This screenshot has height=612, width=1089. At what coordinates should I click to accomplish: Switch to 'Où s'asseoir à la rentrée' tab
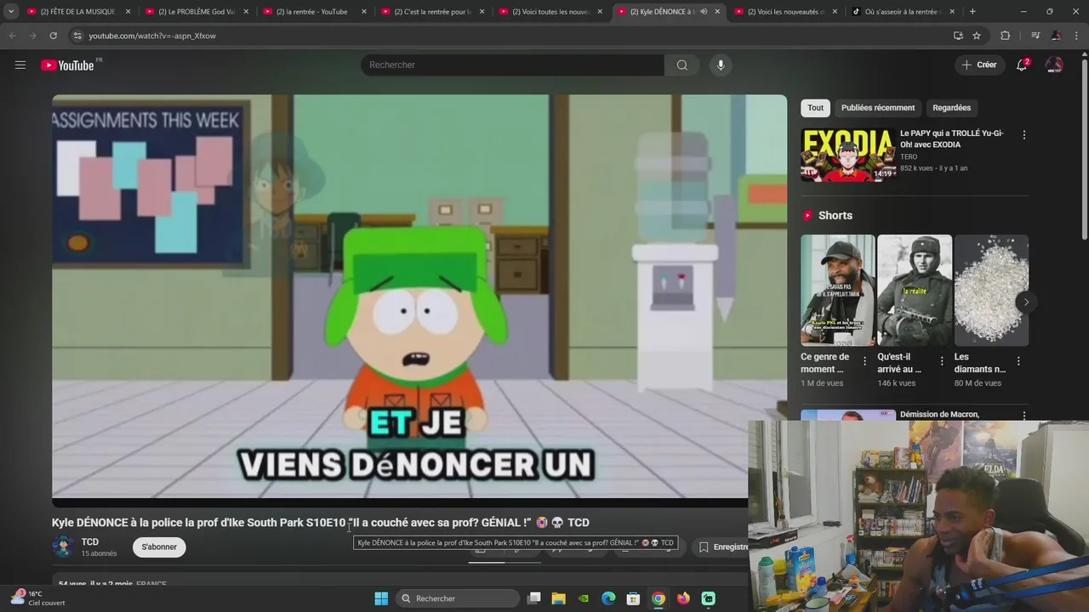(904, 12)
